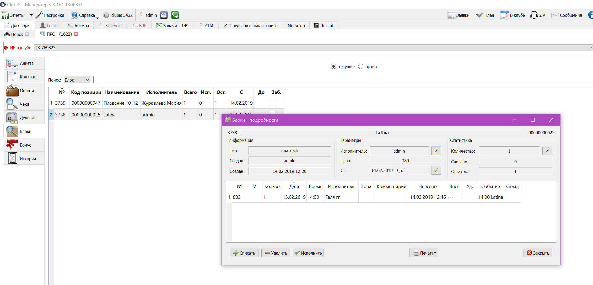Click the lock icon next to admin
Viewport: 593px width, 285px height.
(x=164, y=15)
